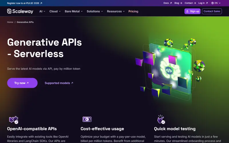Click the snapping hand Quick testing icon
This screenshot has width=229, height=143.
click(161, 119)
